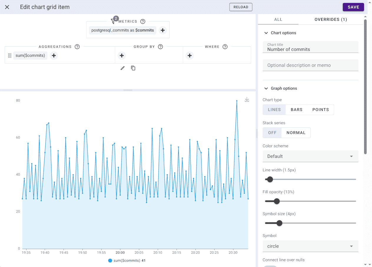Open help for the Metrics section
Screen dimensions: 372x267
tap(143, 21)
